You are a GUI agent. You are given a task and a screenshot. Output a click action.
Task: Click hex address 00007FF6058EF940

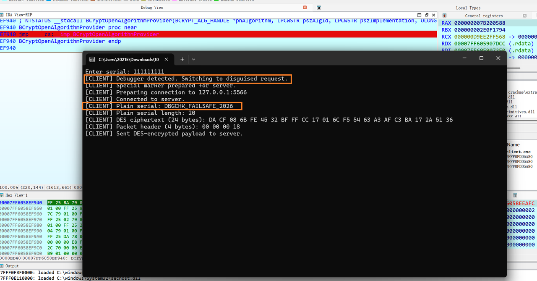tap(21, 202)
